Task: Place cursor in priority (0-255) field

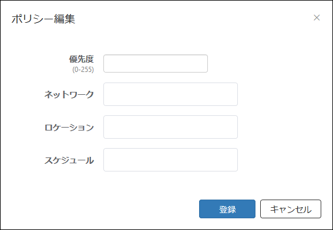Action: coord(156,63)
